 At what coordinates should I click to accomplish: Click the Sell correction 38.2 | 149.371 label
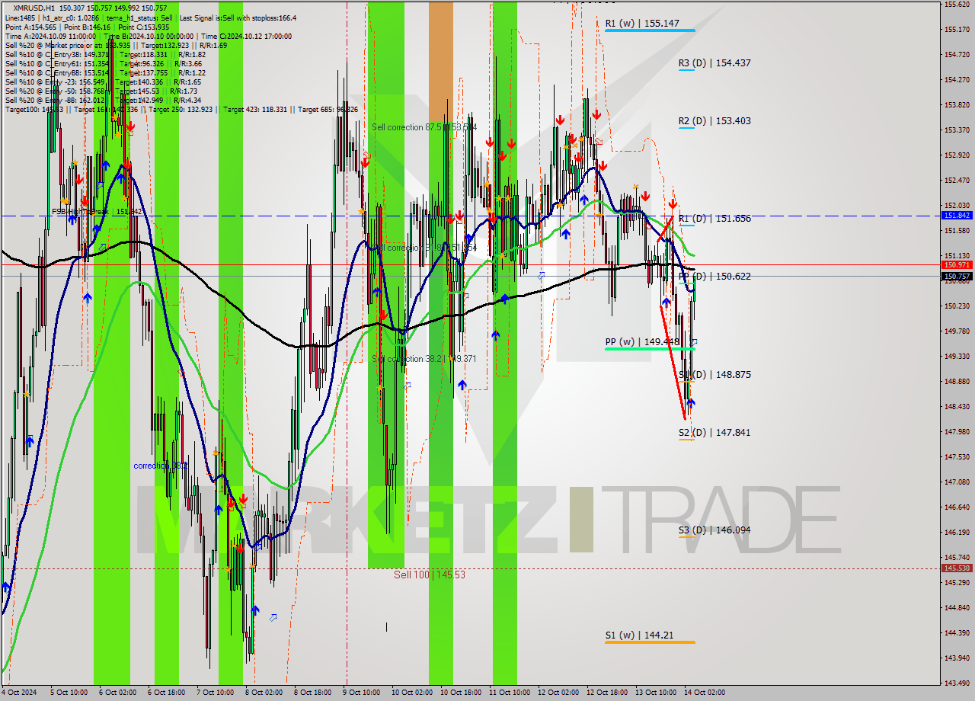tap(424, 359)
